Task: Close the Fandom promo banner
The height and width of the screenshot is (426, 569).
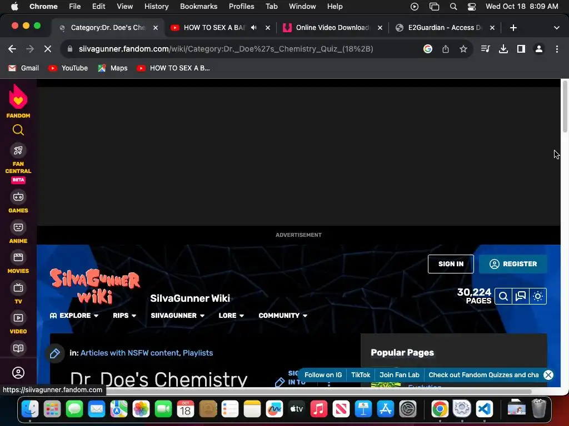Action: (548, 375)
